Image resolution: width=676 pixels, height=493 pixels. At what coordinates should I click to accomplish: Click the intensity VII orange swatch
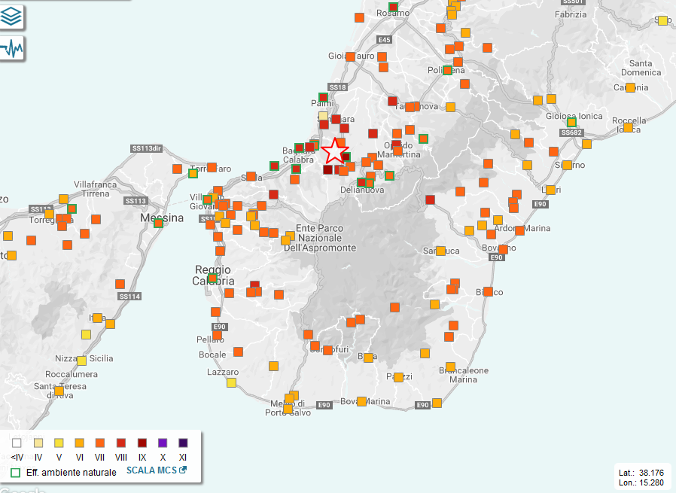[x=100, y=443]
